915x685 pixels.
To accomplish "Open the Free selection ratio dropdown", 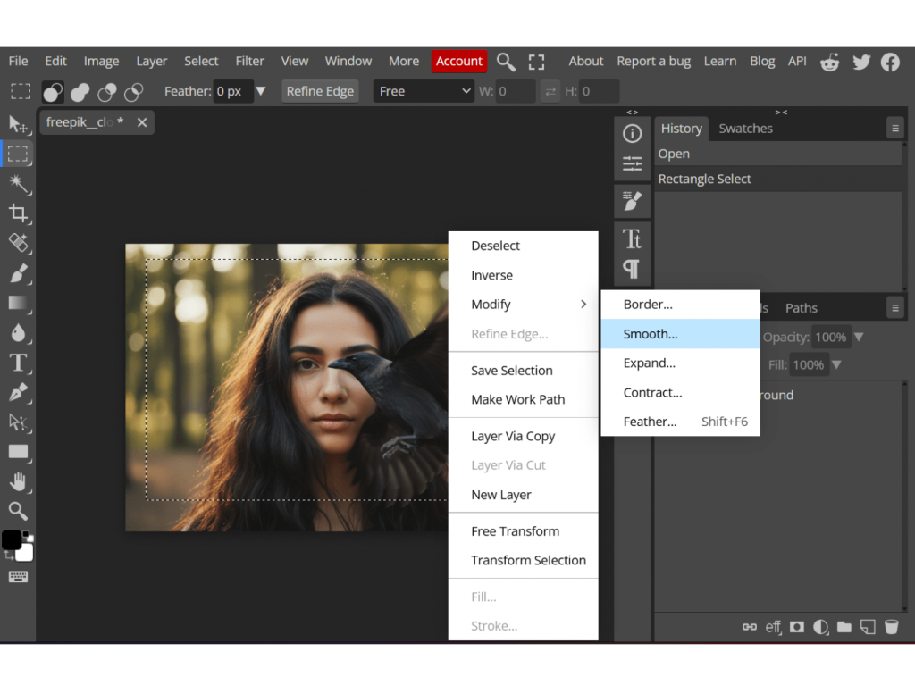I will coord(424,91).
